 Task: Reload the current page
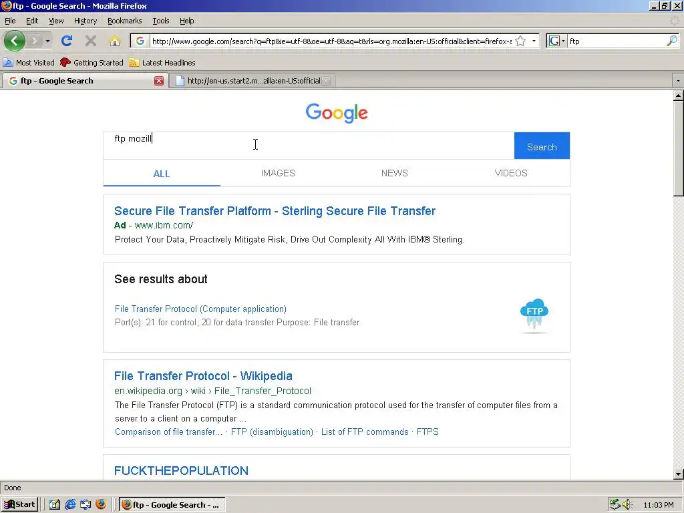(x=67, y=41)
